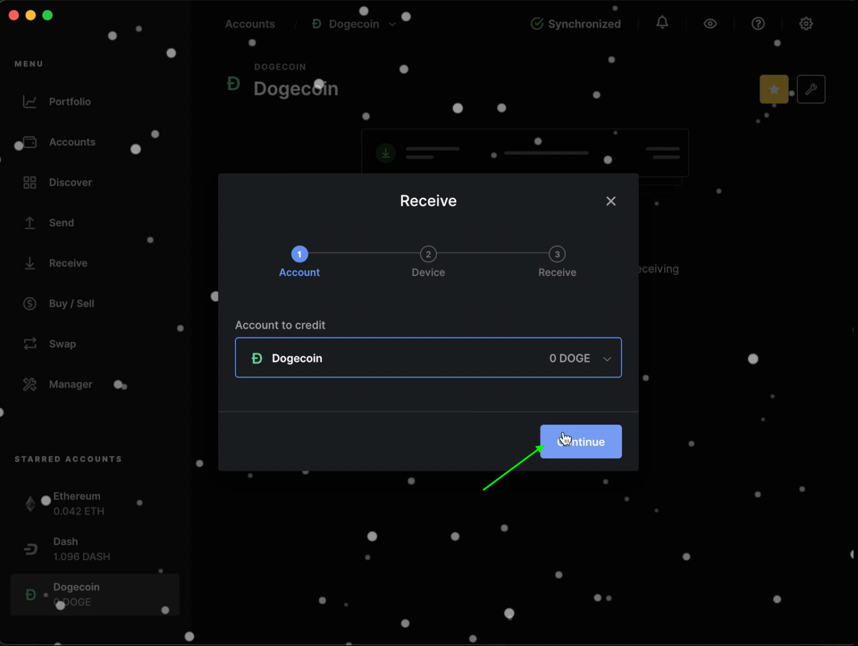The height and width of the screenshot is (646, 858).
Task: Open starred Dogecoin account in sidebar
Action: (x=95, y=594)
